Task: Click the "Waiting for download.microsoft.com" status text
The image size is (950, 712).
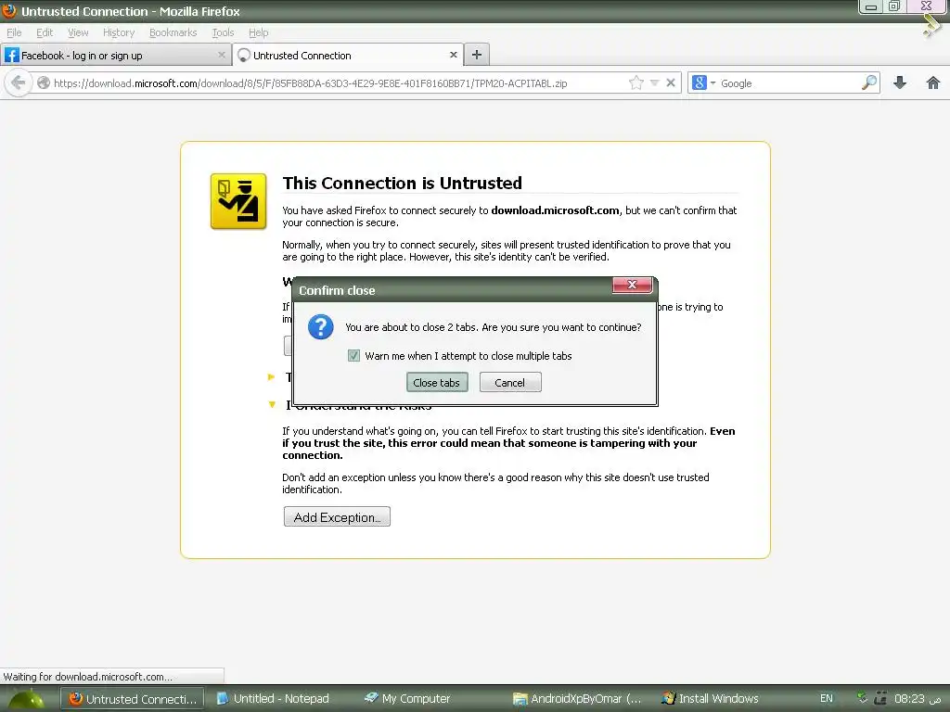Action: click(x=88, y=677)
